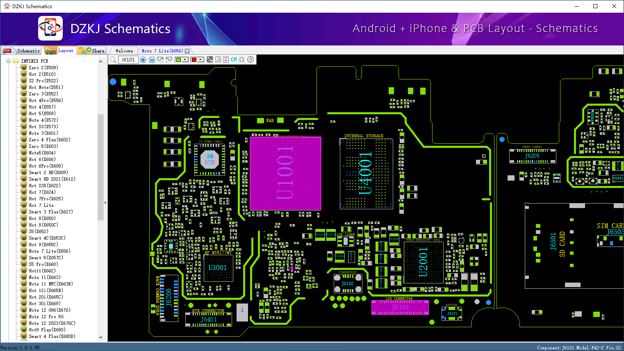Select the J6206 back camera connector
This screenshot has width=624, height=351.
tap(169, 297)
